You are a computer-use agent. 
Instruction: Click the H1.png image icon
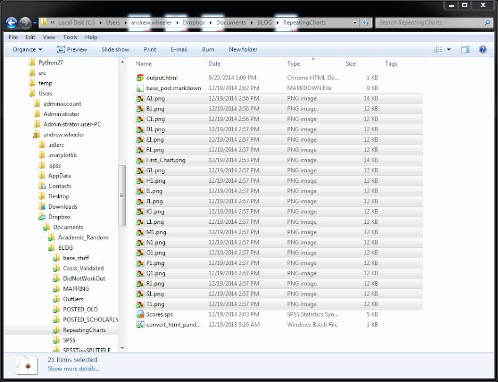140,181
